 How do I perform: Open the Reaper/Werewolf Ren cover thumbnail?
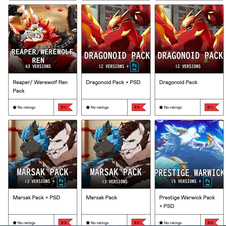(43, 39)
